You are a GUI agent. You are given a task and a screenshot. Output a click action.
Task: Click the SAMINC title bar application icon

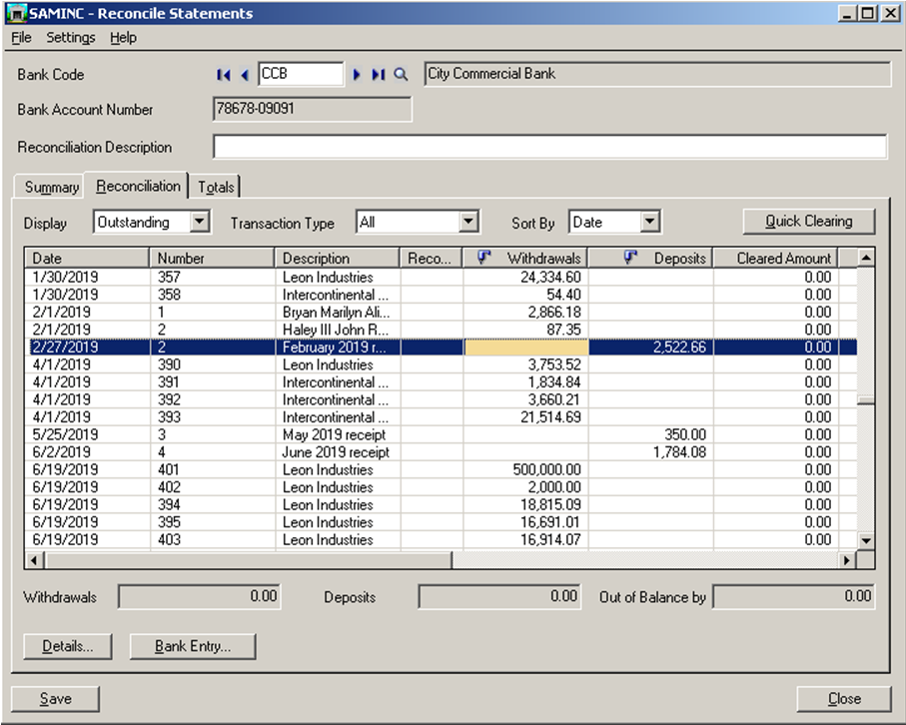point(17,13)
